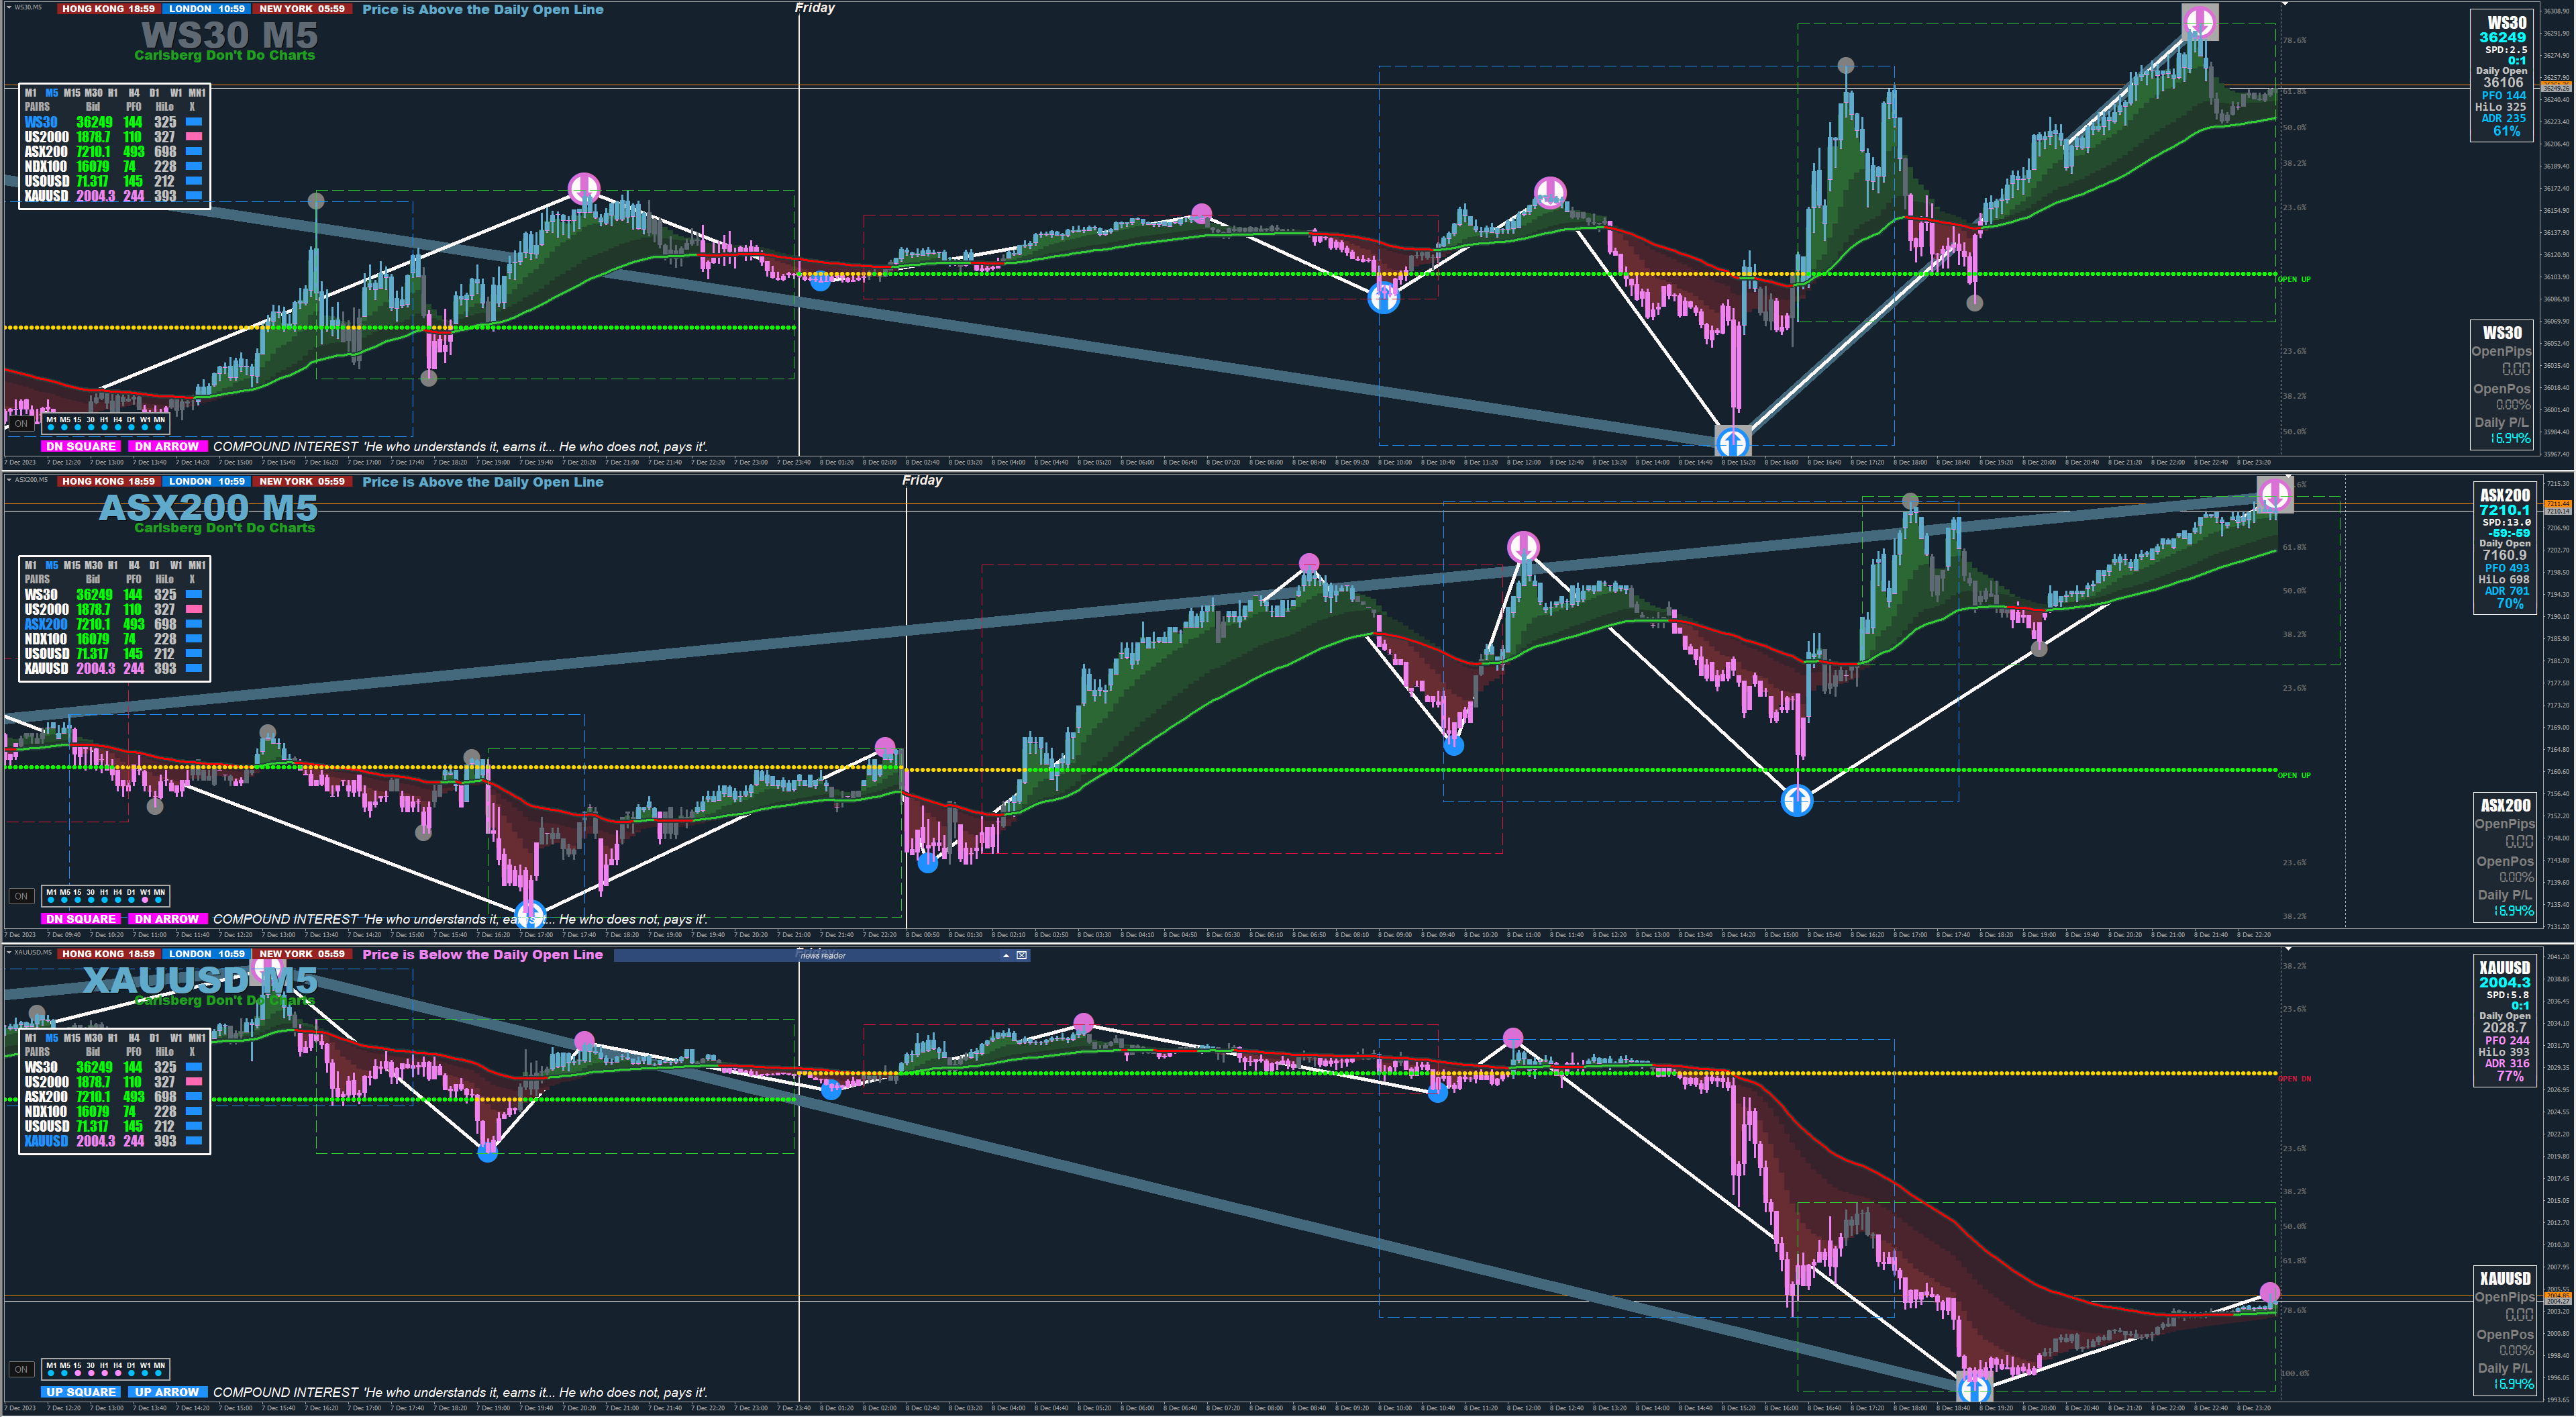Click the up-arrow signal icon at XAUUSD bottom
Screen dimensions: 2576x1417
tap(1974, 1389)
